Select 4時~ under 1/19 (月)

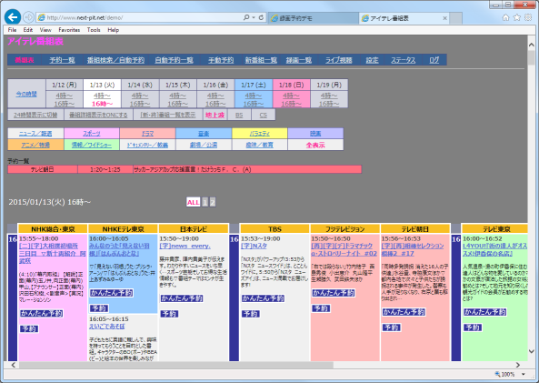329,96
